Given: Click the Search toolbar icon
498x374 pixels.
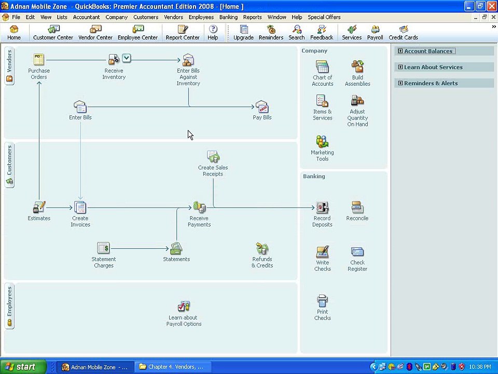Looking at the screenshot, I should 297,33.
